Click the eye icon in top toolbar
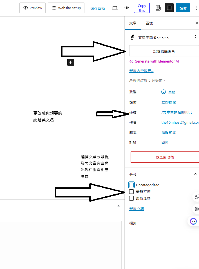Screen dimensions: 199x269 (x=127, y=8)
